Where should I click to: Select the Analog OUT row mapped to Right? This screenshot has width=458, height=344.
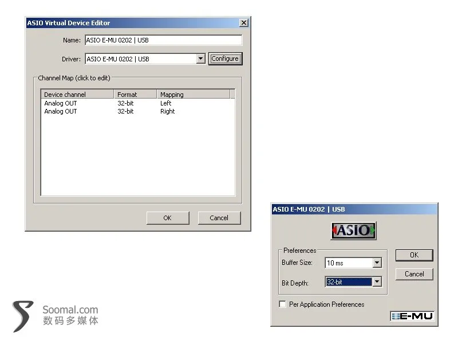pos(137,111)
